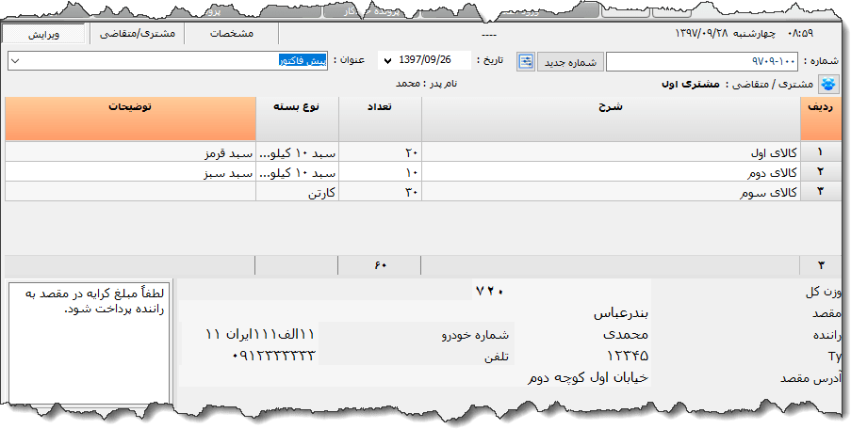Select row number ۱ header

pyautogui.click(x=820, y=152)
